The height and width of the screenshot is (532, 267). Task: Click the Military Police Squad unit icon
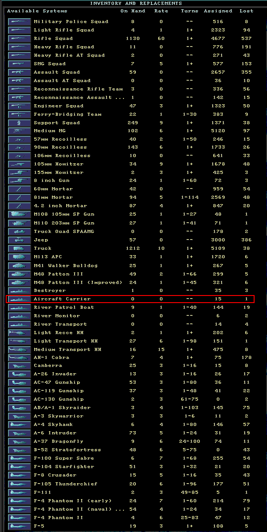(20, 21)
